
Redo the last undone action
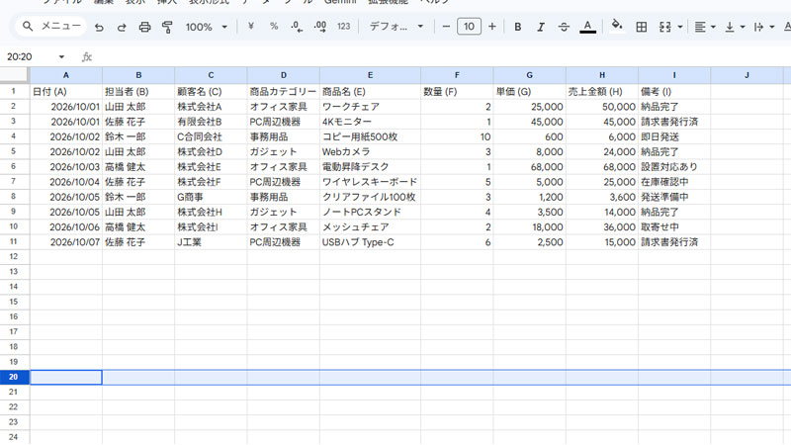click(122, 27)
